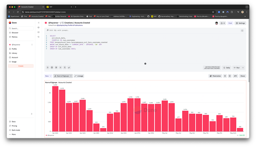Screen dimensions: 256x147
Task: Open a new browser tab
Action: [76, 7]
